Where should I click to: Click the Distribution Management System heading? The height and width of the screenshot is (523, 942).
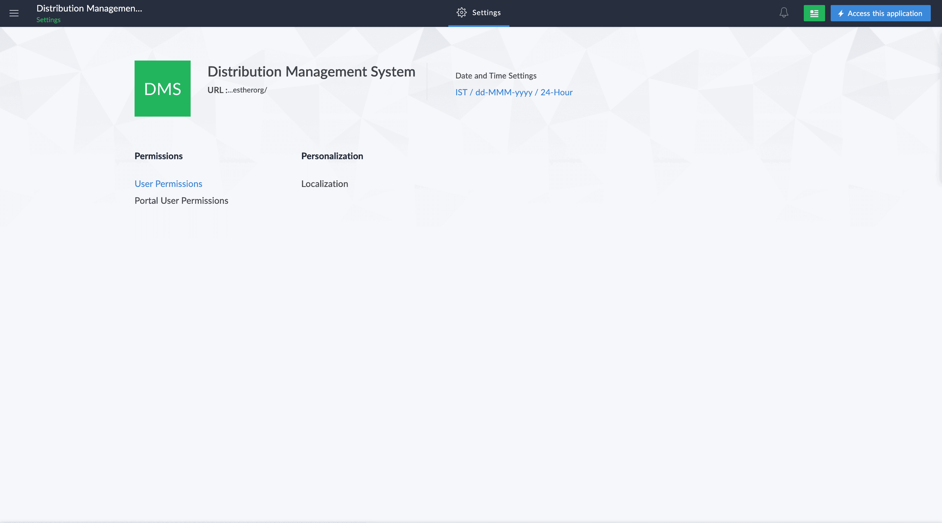coord(311,72)
